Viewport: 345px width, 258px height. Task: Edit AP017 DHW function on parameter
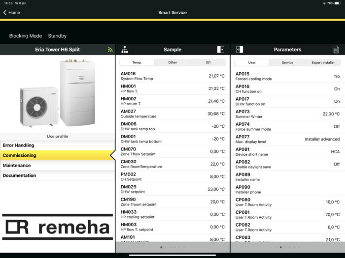pos(288,101)
